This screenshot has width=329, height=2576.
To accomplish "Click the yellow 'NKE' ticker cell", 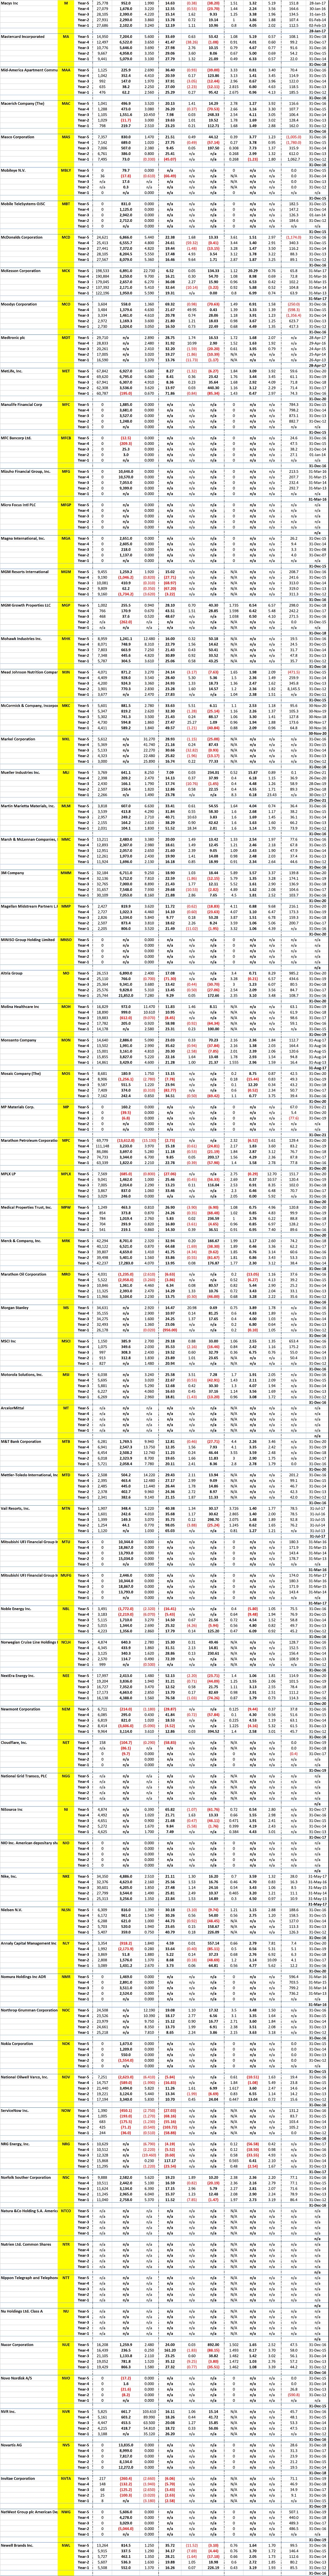I will [66, 1877].
